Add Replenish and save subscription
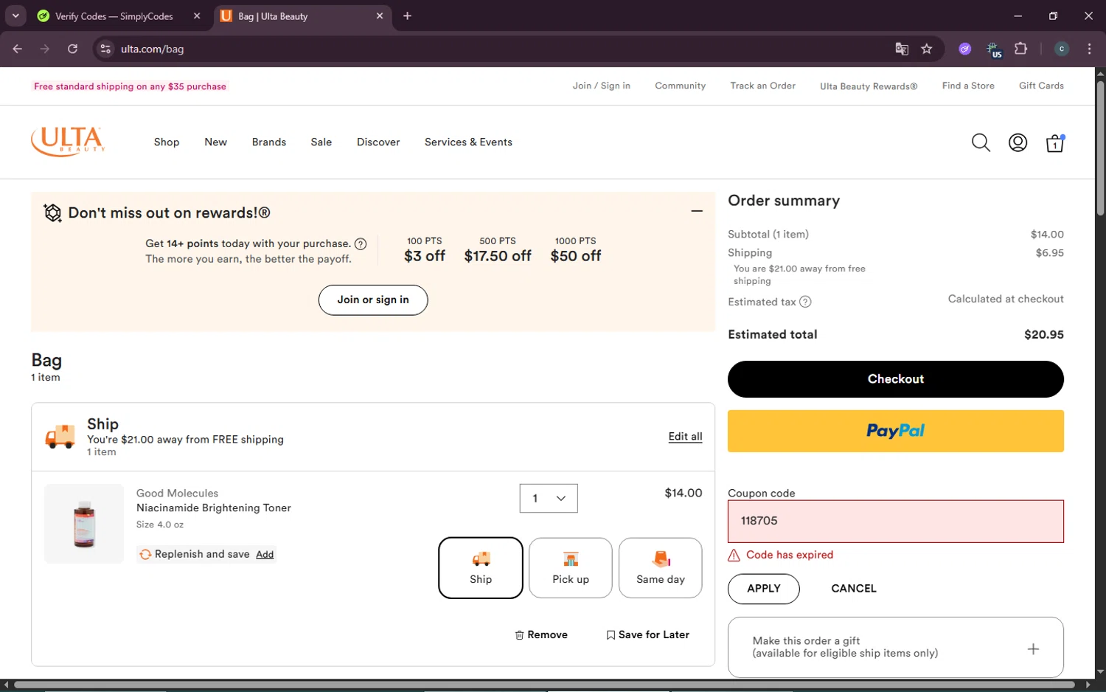The image size is (1106, 692). (x=265, y=555)
